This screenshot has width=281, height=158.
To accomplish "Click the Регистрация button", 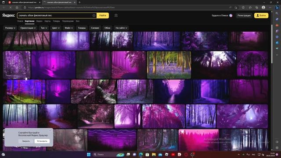I will pyautogui.click(x=244, y=16).
